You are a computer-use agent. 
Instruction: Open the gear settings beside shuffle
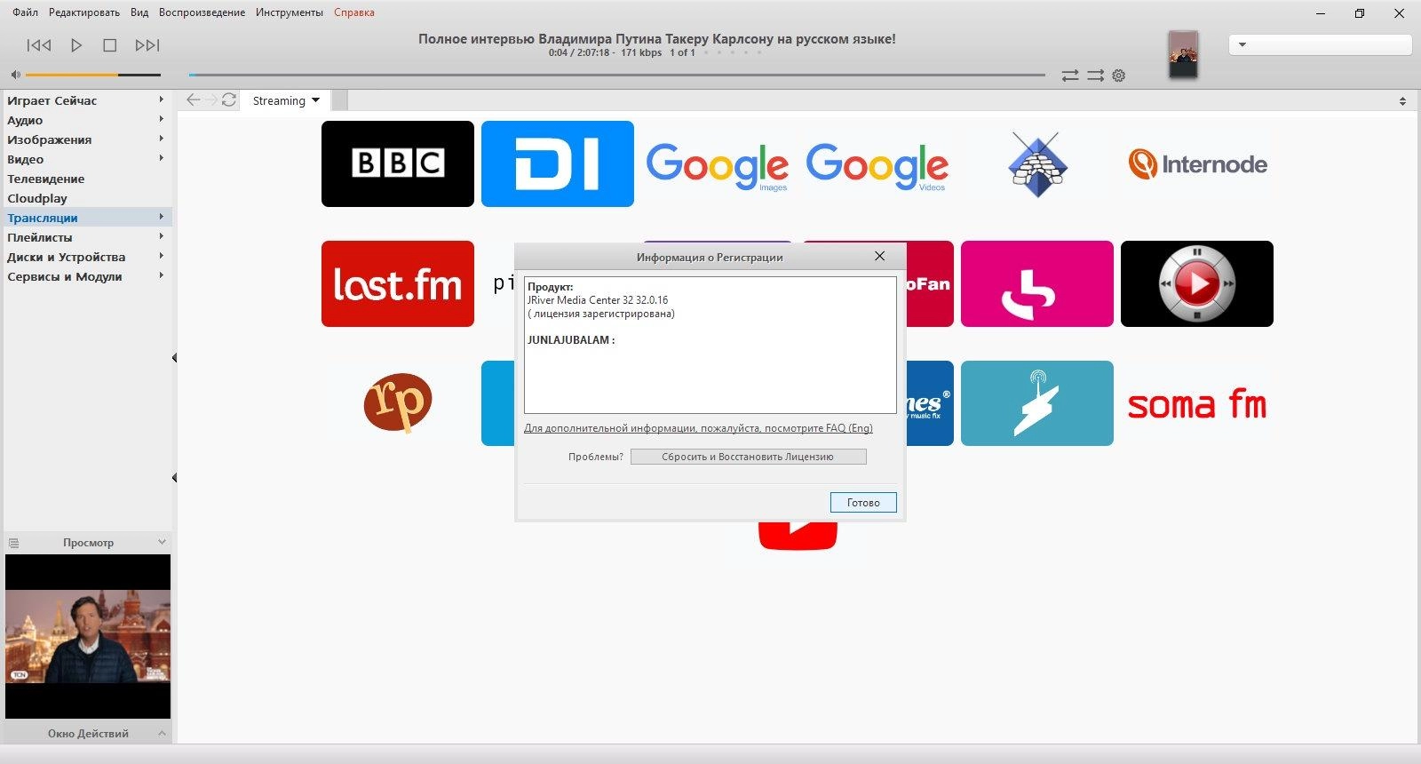pyautogui.click(x=1119, y=76)
